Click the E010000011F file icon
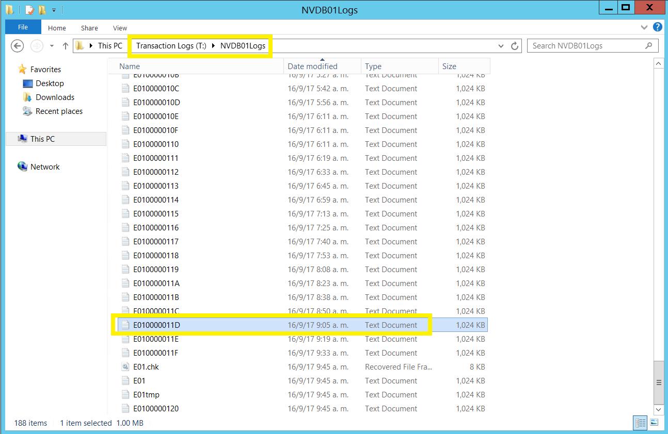The height and width of the screenshot is (434, 668). pyautogui.click(x=125, y=353)
